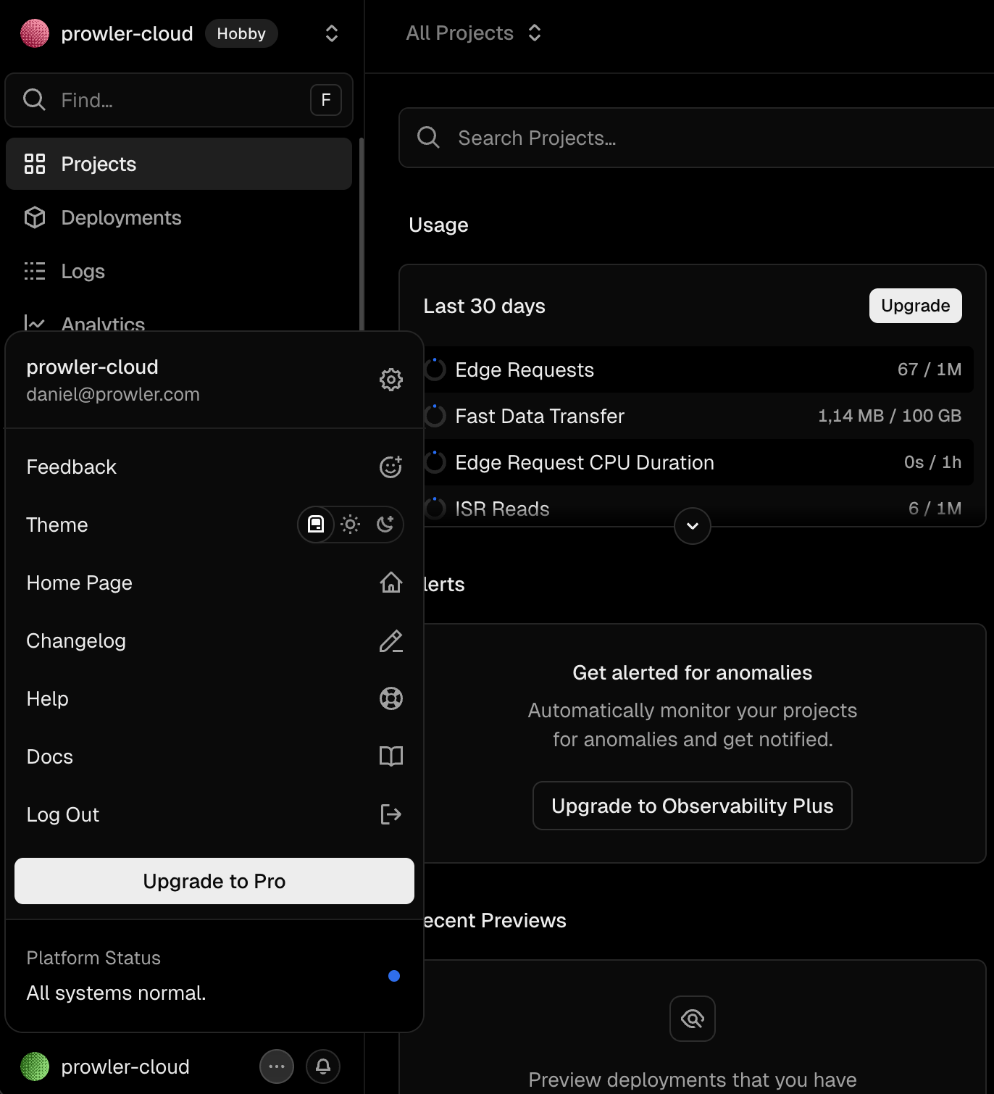This screenshot has height=1094, width=994.
Task: Click the Help lifebuoy icon
Action: (391, 698)
